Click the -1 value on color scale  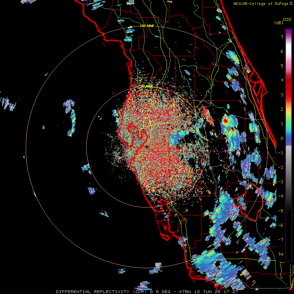pos(281,153)
